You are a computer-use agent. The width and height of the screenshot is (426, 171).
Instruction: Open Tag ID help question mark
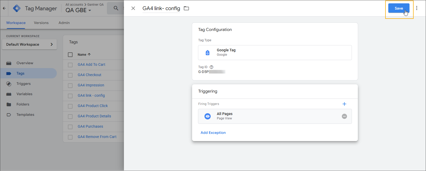pos(211,67)
